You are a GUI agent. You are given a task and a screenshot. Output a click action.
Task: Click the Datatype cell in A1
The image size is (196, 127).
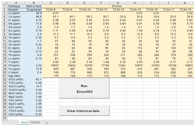point(15,6)
